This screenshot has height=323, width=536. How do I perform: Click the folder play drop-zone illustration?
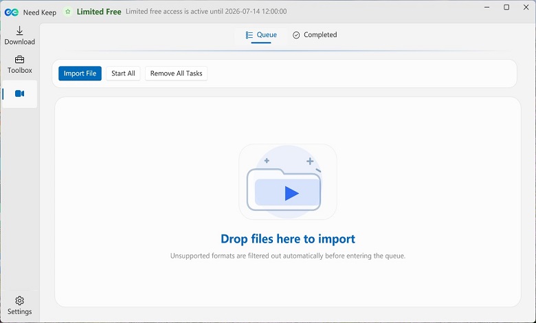pyautogui.click(x=287, y=182)
